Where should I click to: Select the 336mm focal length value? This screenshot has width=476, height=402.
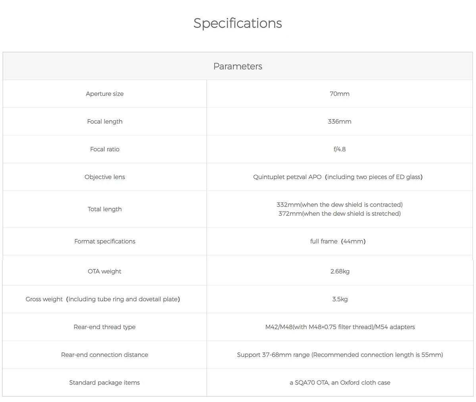[340, 122]
